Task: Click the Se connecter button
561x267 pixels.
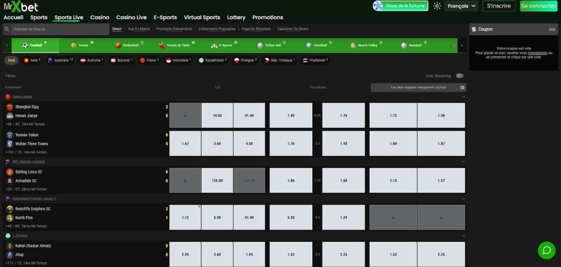Action: pyautogui.click(x=538, y=6)
